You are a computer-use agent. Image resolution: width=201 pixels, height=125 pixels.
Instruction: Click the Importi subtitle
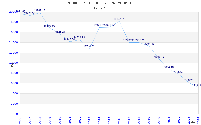click(100, 8)
